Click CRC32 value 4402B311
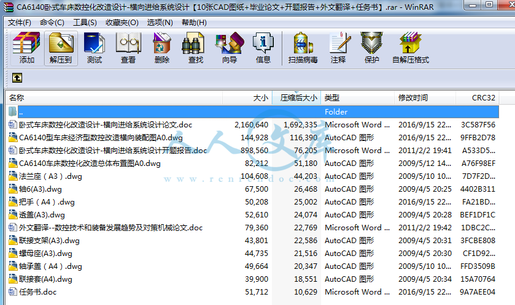The width and height of the screenshot is (515, 305). pyautogui.click(x=478, y=189)
